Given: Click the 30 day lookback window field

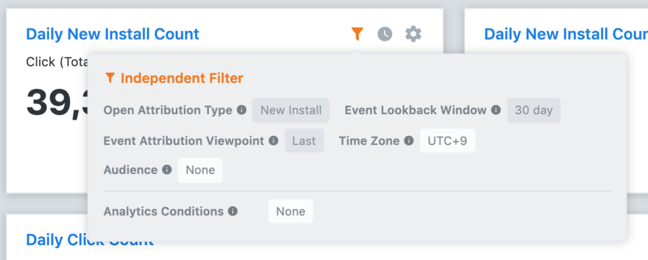Looking at the screenshot, I should click(x=533, y=110).
